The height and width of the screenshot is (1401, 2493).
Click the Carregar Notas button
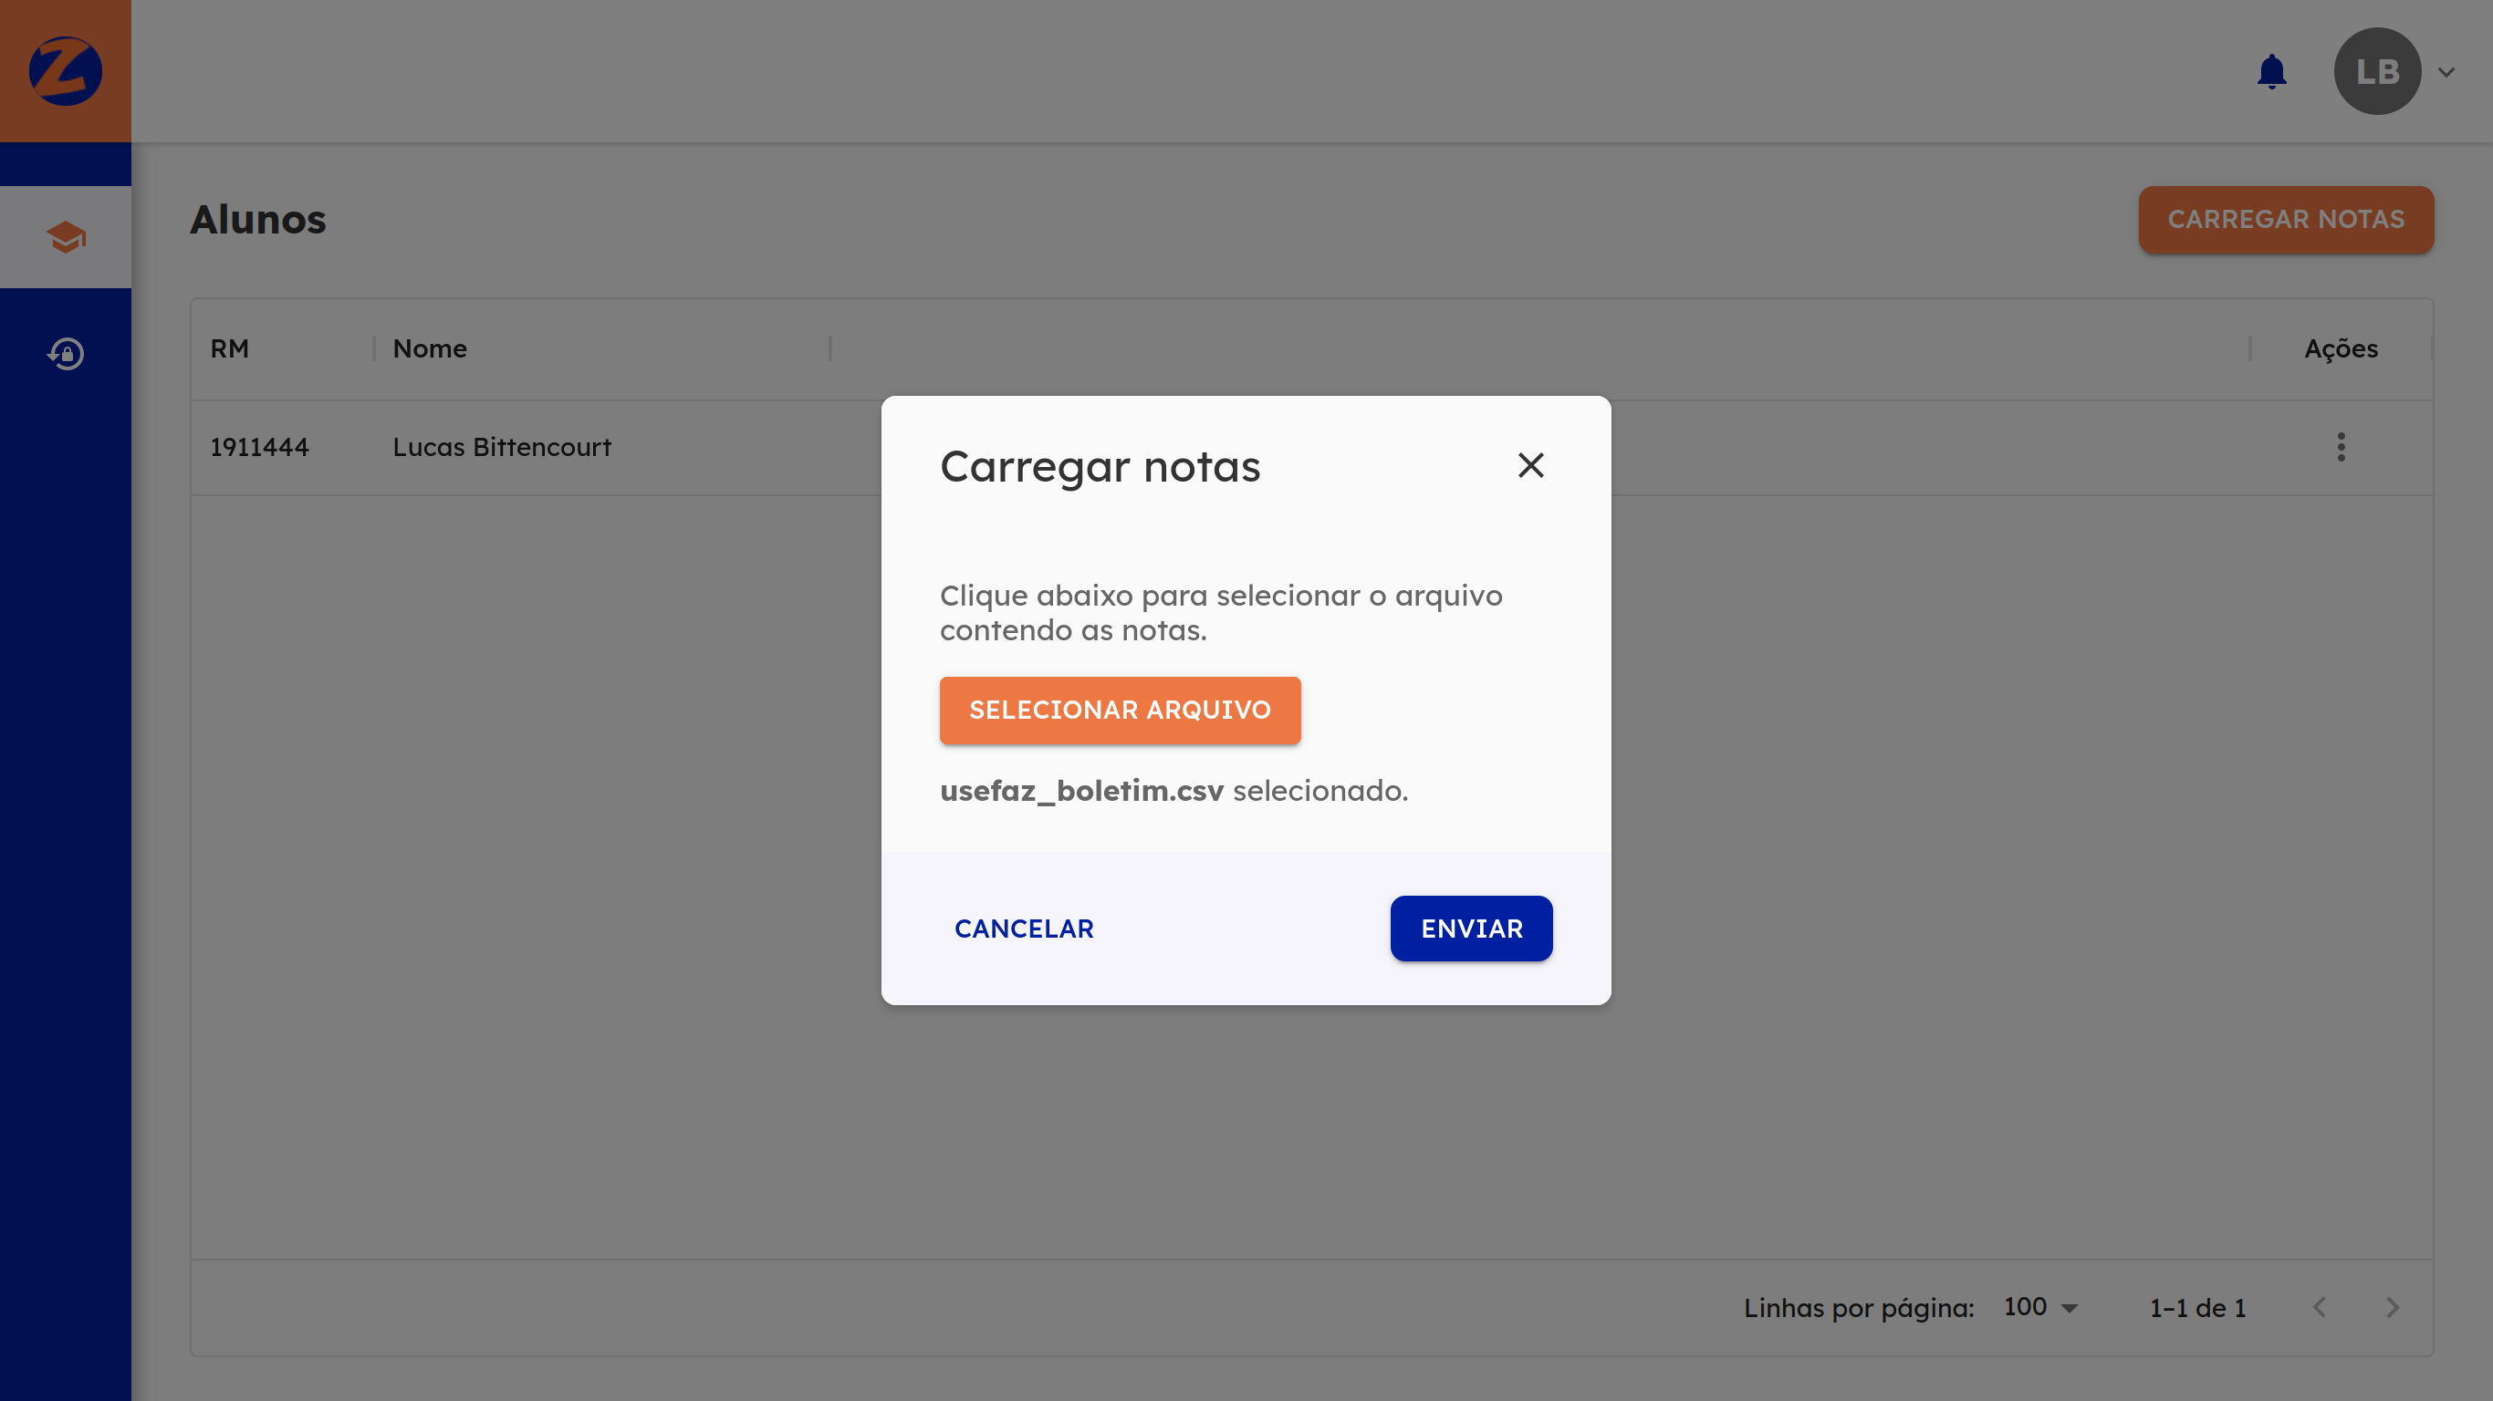2285,220
